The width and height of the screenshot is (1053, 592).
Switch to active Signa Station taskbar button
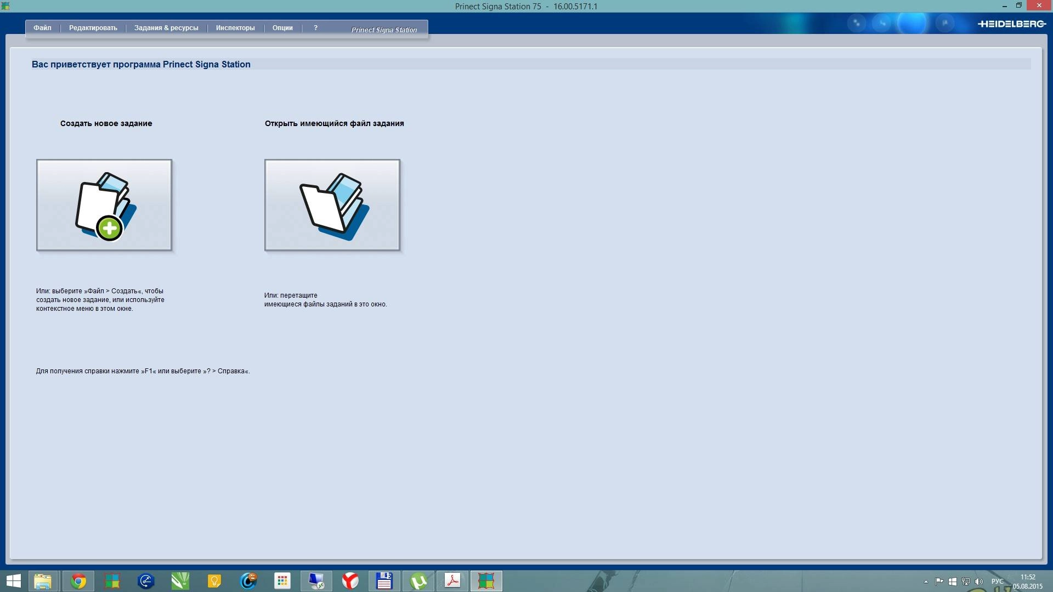[486, 581]
